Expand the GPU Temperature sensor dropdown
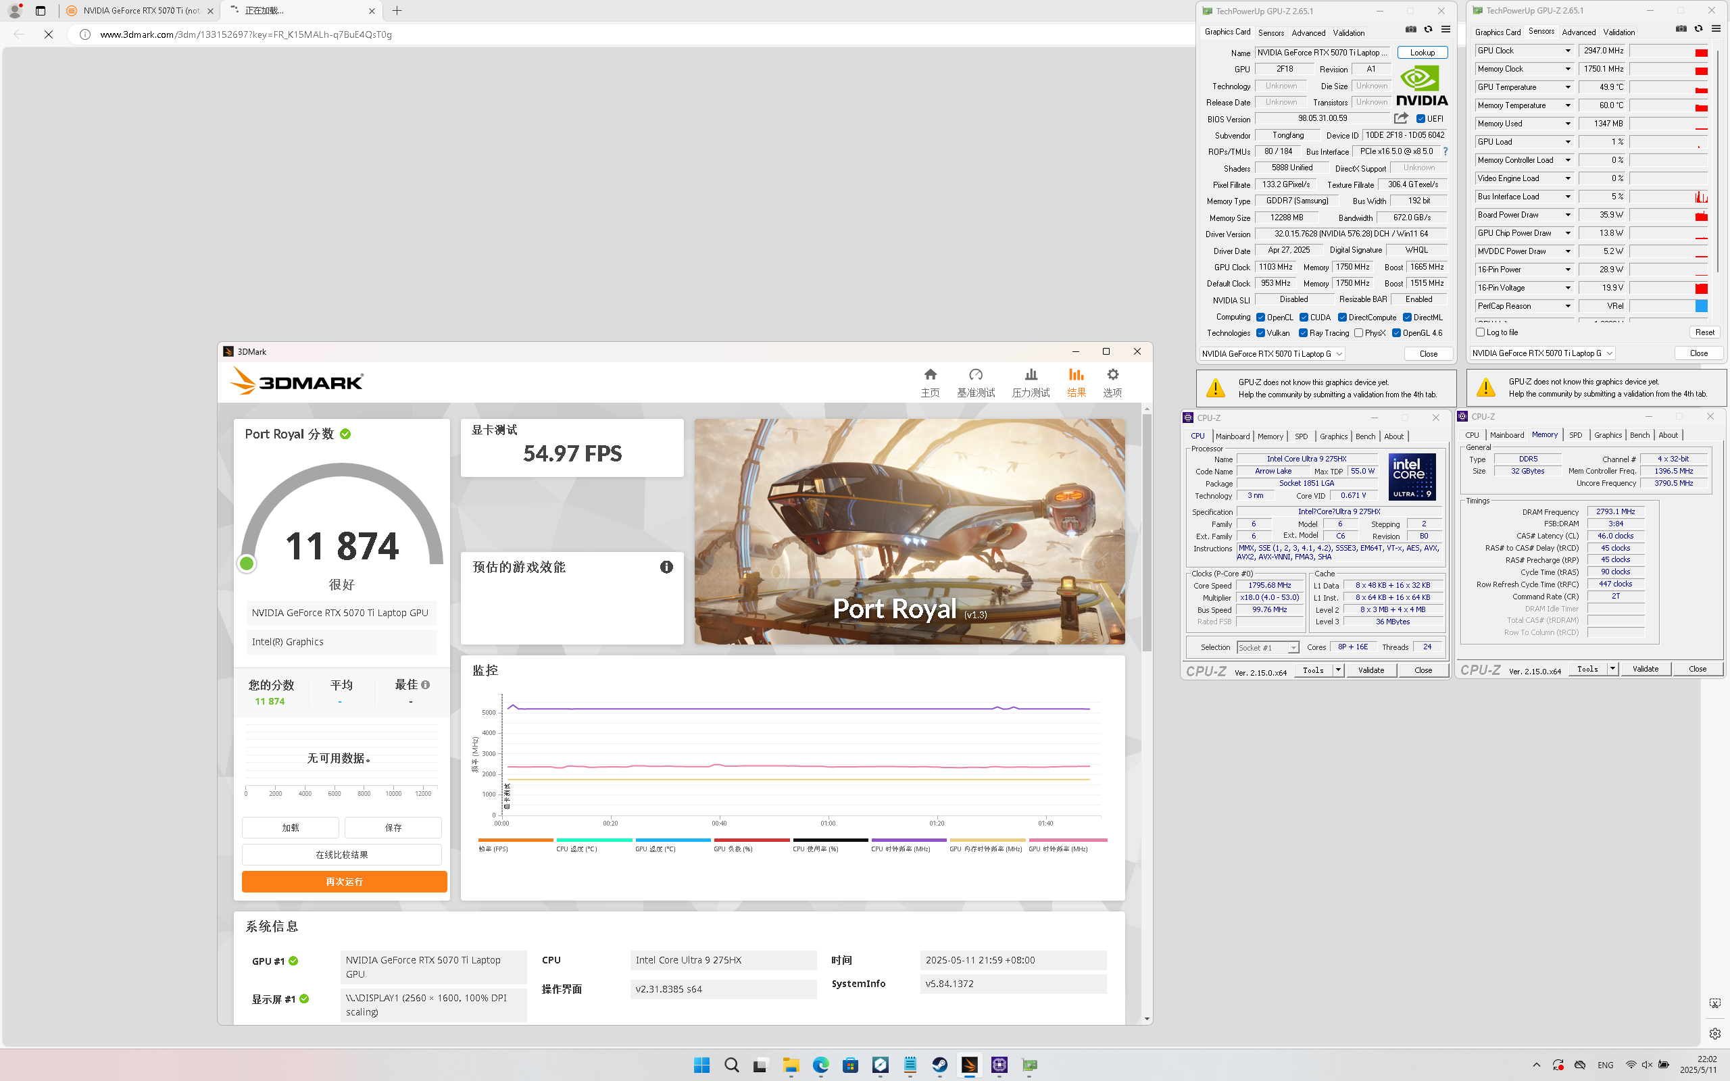Viewport: 1730px width, 1081px height. pyautogui.click(x=1568, y=87)
